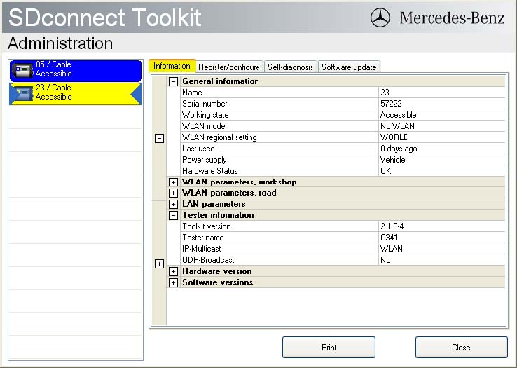Open the Self-diagnosis tab
Screen dimensions: 517x368
point(291,67)
